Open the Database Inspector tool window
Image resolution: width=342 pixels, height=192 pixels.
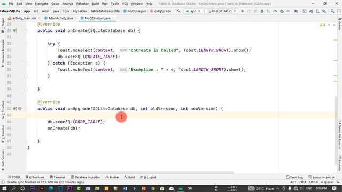[x=85, y=177]
